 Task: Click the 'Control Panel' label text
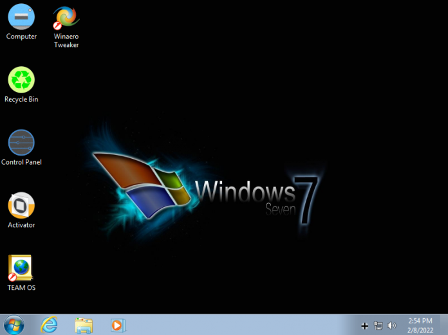coord(21,162)
